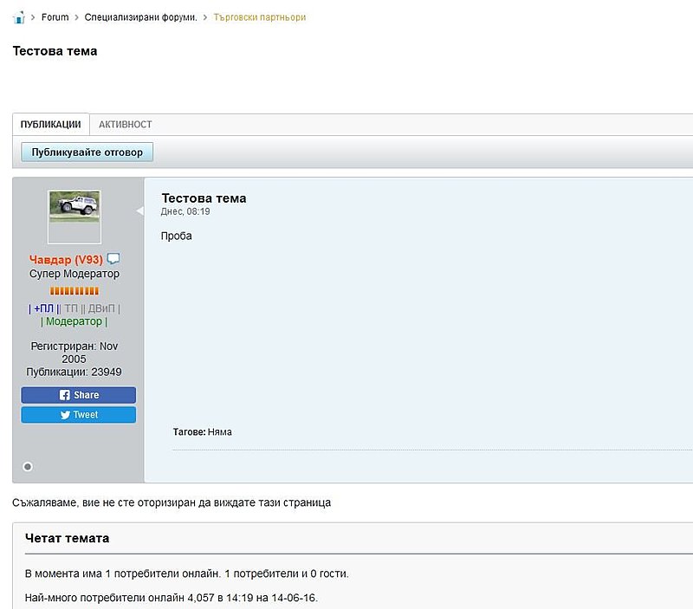Open the Чавдар (V93) user profile
The height and width of the screenshot is (609, 693).
[x=66, y=259]
